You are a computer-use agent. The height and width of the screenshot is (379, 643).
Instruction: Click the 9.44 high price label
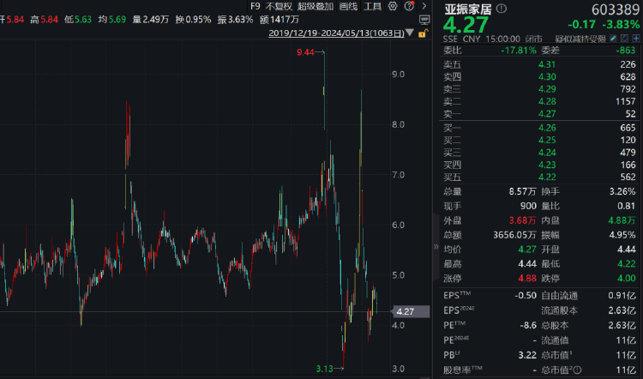(305, 52)
